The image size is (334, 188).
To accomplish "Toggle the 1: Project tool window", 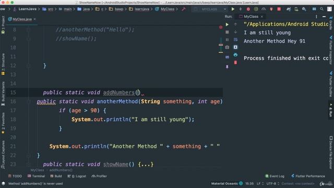I will [3, 25].
